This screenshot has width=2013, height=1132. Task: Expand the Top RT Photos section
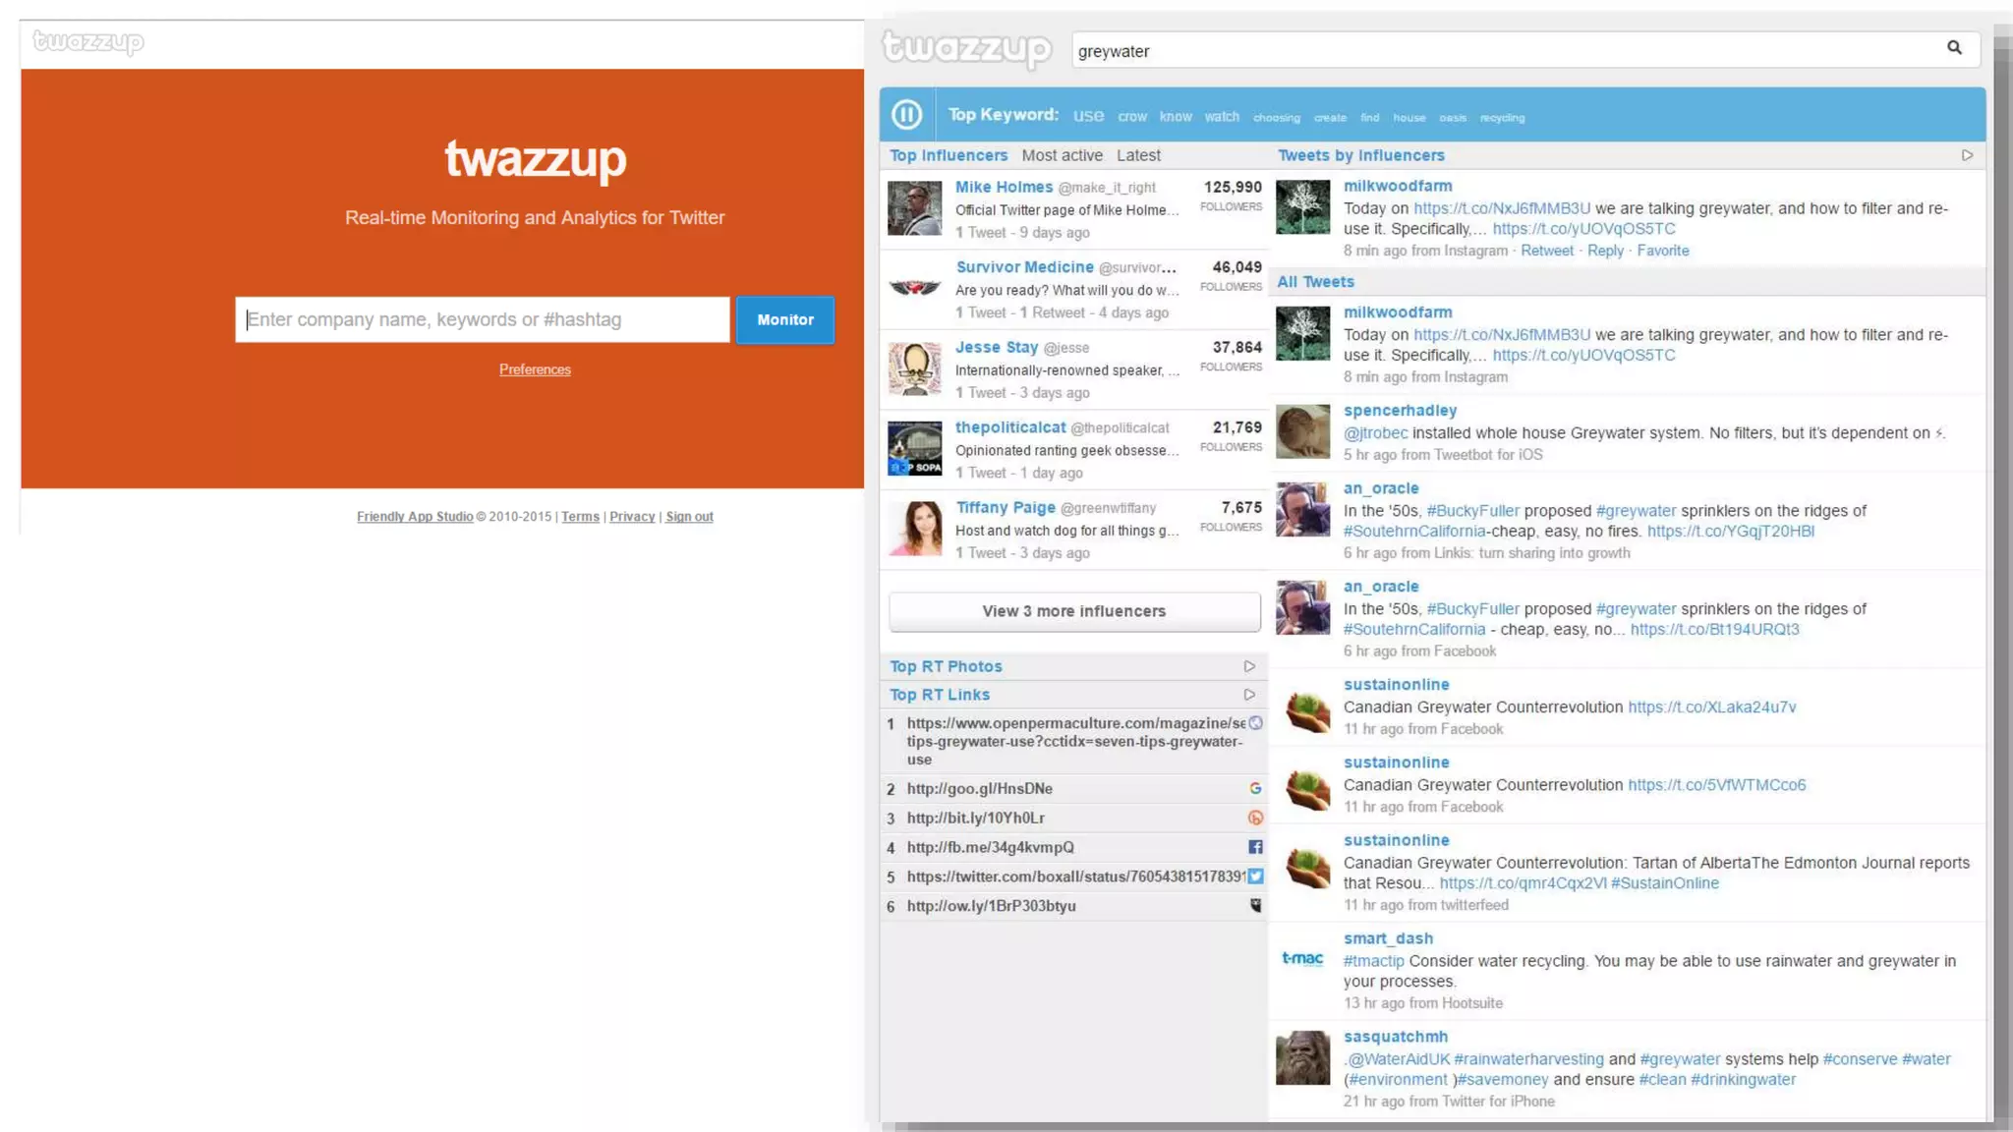tap(1249, 666)
